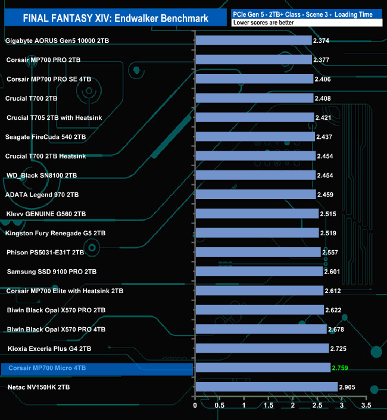Click the 'Crucial T700 2TB' label
387x420 pixels.
(x=32, y=98)
